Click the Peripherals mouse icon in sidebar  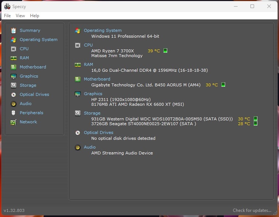(14, 113)
